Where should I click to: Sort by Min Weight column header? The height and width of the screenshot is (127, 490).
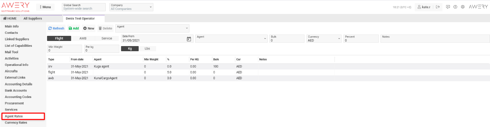tap(151, 59)
